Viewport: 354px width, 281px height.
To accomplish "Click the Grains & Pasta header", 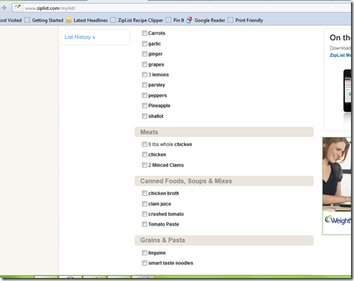I will [224, 241].
